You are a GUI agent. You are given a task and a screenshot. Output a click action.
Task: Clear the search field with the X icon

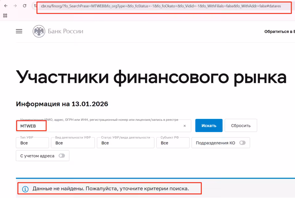185,126
